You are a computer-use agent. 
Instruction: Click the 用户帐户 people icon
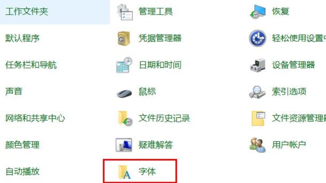(258, 145)
